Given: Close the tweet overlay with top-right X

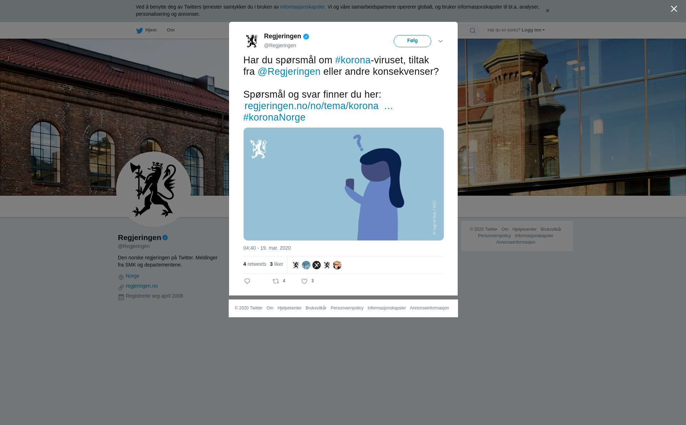Looking at the screenshot, I should pos(674,9).
